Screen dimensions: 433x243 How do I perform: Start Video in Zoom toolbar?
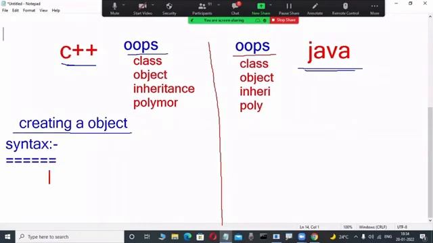(143, 8)
